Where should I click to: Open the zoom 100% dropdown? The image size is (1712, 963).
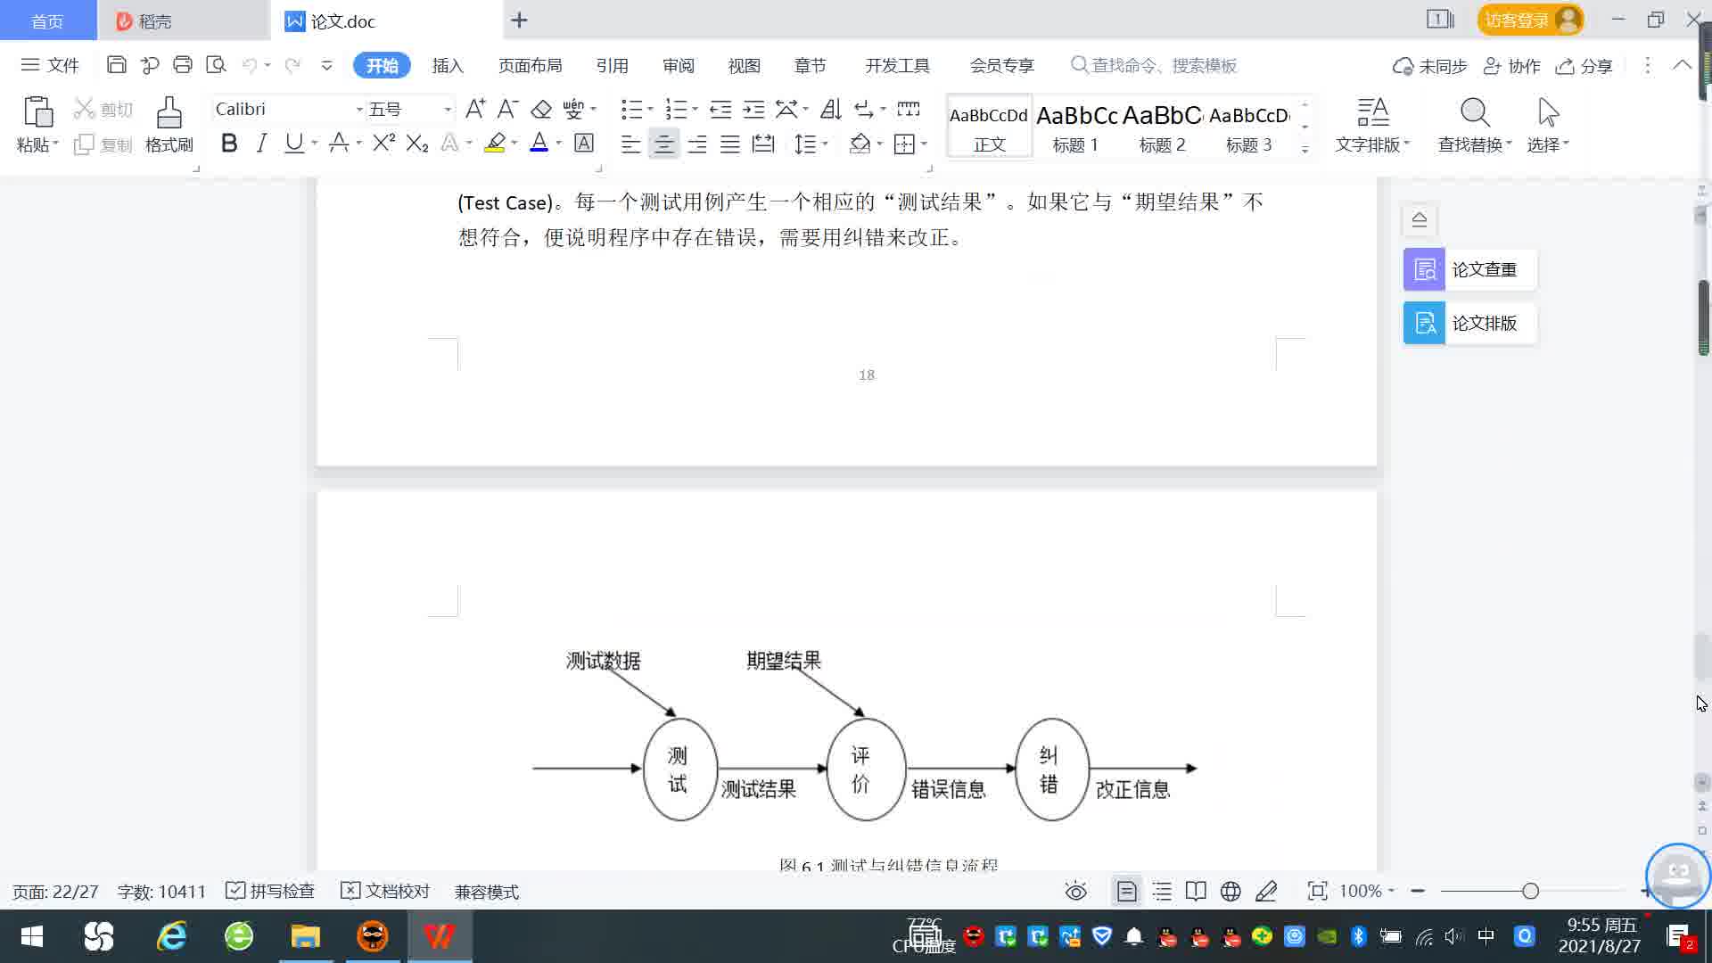[1367, 891]
